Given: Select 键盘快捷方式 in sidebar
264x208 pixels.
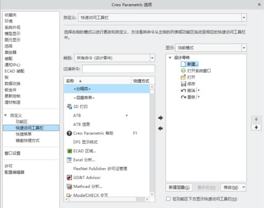Looking at the screenshot, I should (x=28, y=140).
